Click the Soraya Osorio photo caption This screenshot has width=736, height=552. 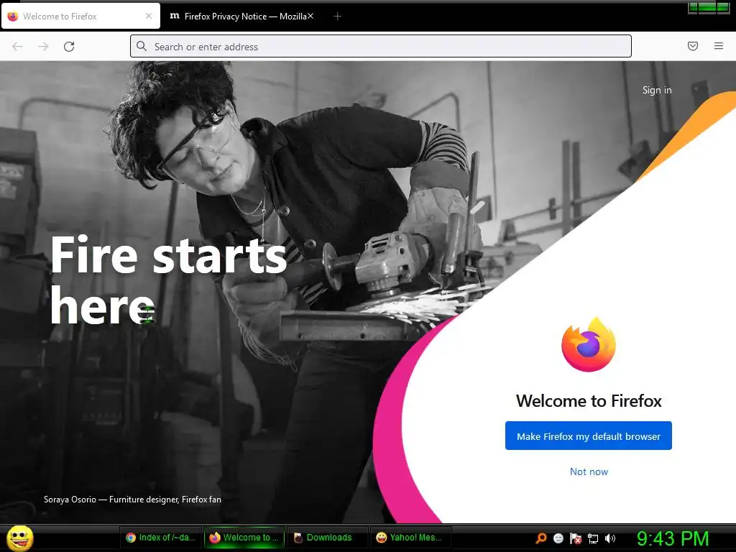pos(132,500)
